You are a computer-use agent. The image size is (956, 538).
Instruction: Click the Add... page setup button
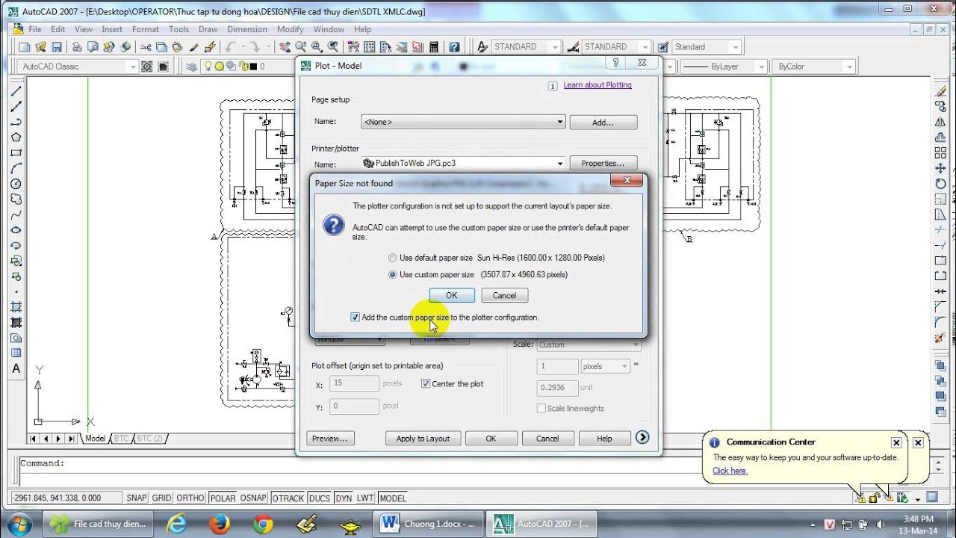603,122
